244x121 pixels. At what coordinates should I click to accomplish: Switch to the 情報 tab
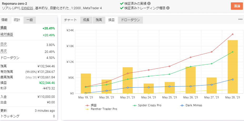pos(4,20)
